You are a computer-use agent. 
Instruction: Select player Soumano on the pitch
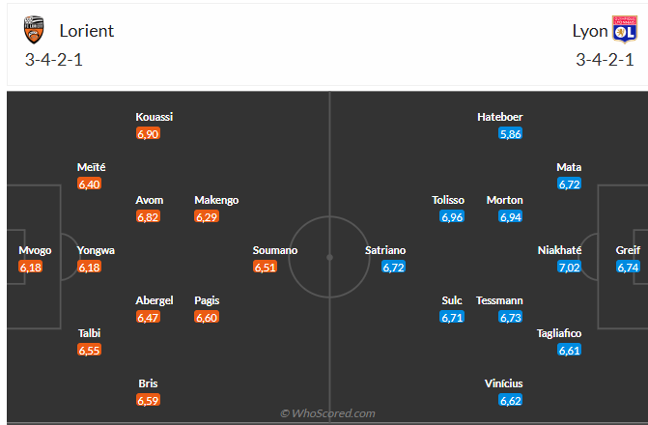pos(275,250)
